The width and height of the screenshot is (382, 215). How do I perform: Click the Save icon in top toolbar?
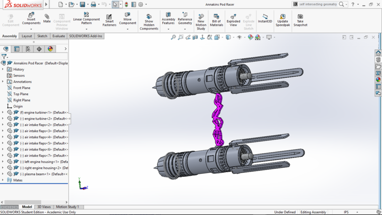point(82,4)
